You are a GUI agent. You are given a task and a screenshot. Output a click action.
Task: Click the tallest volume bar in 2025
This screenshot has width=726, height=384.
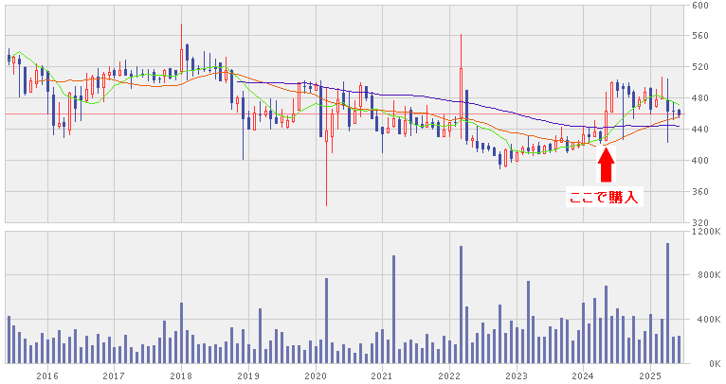[x=667, y=304]
